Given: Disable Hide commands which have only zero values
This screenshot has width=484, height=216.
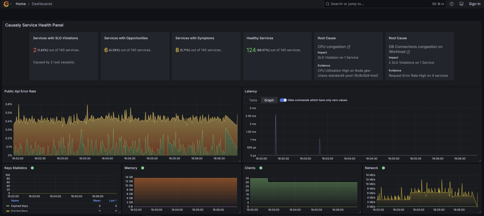Looking at the screenshot, I should pos(283,100).
